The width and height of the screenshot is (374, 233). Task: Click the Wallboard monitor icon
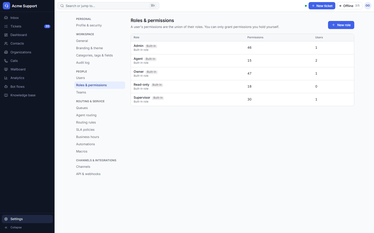[6, 69]
